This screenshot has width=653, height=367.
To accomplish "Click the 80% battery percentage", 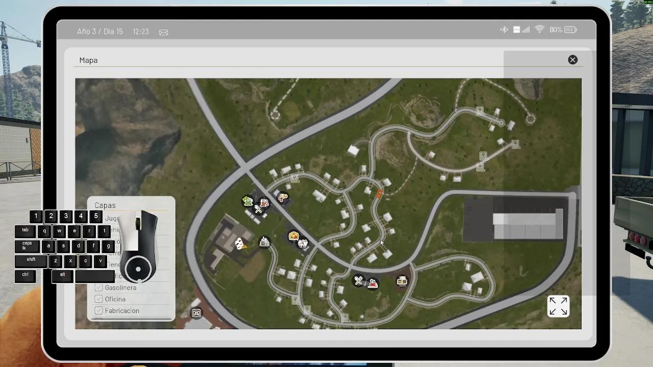I will pos(556,30).
